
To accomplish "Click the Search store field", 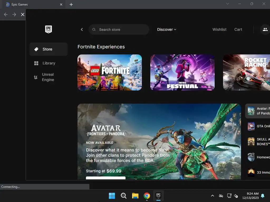I will pyautogui.click(x=119, y=29).
